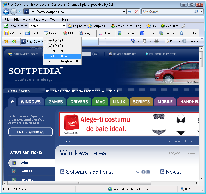The height and width of the screenshot is (194, 206).
Task: Open the Doc Info tool
Action: click(x=188, y=33)
